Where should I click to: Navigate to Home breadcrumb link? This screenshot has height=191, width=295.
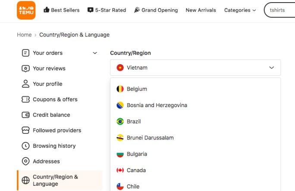[x=24, y=35]
